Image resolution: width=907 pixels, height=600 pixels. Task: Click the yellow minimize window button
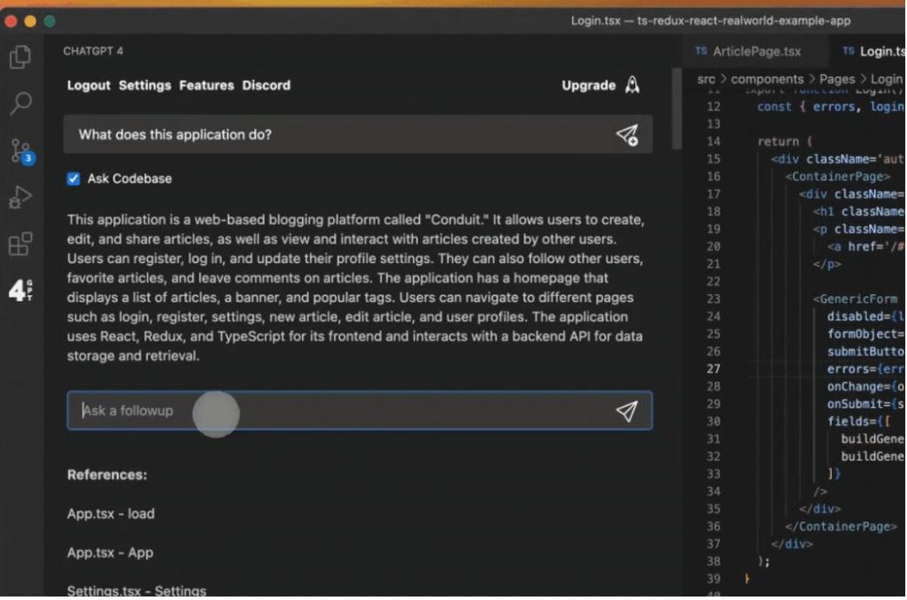point(30,21)
